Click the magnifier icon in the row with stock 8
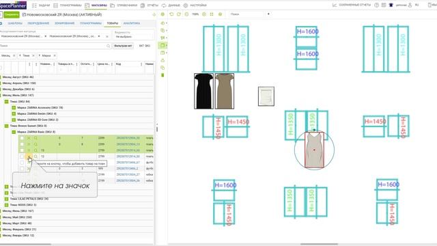Screen dimensions: 437x246 [x=36, y=144]
